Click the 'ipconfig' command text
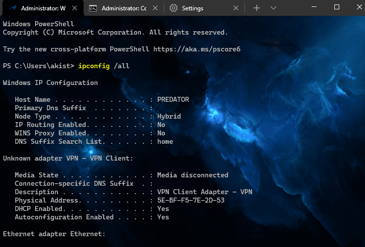 pos(94,66)
